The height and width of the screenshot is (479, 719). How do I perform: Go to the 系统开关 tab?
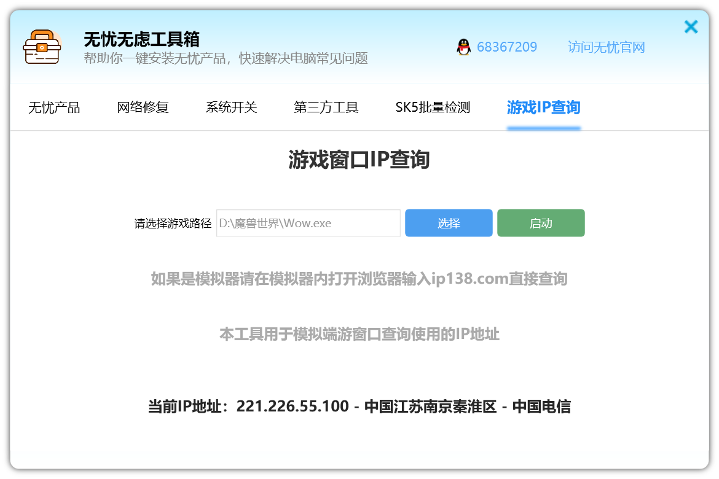point(231,107)
